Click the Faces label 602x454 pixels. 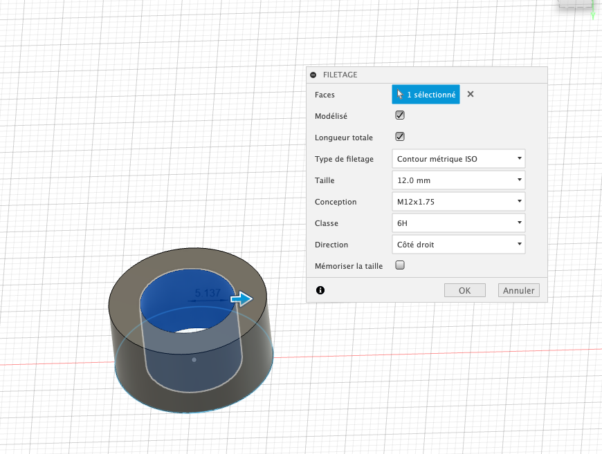coord(325,95)
